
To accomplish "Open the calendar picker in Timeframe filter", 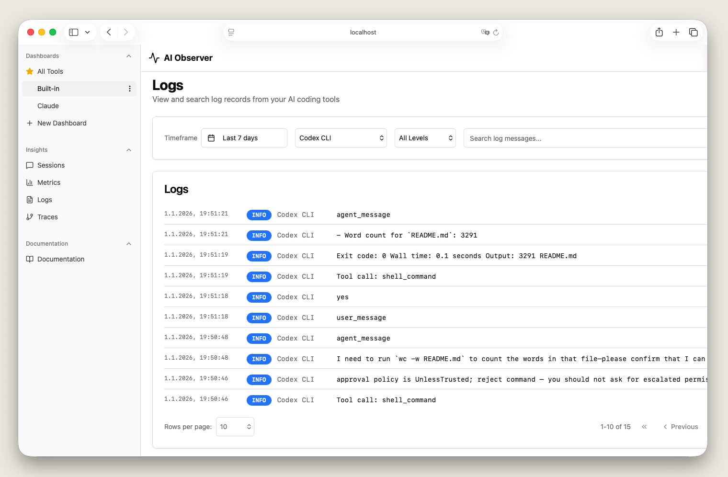I will pos(211,138).
